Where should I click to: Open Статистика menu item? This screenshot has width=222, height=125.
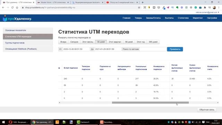click(183, 18)
